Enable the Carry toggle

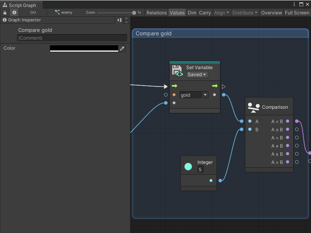click(x=205, y=12)
